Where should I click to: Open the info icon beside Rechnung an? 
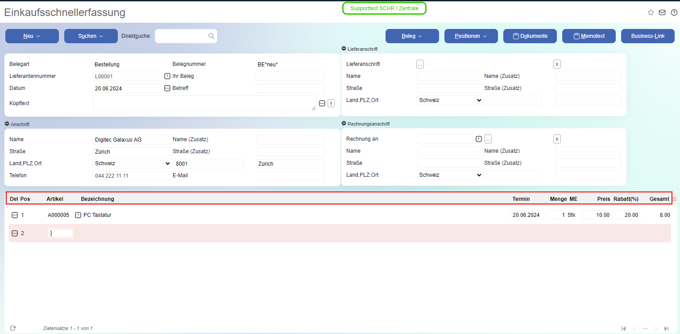click(479, 139)
